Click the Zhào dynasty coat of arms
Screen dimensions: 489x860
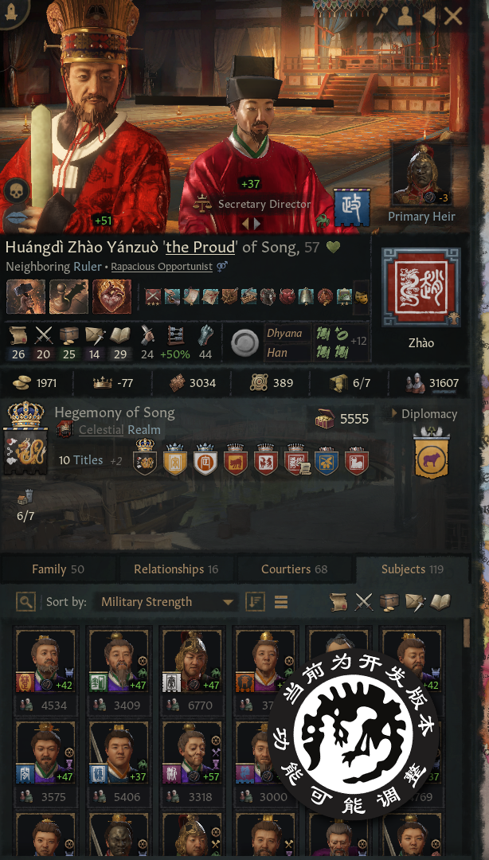[x=421, y=287]
